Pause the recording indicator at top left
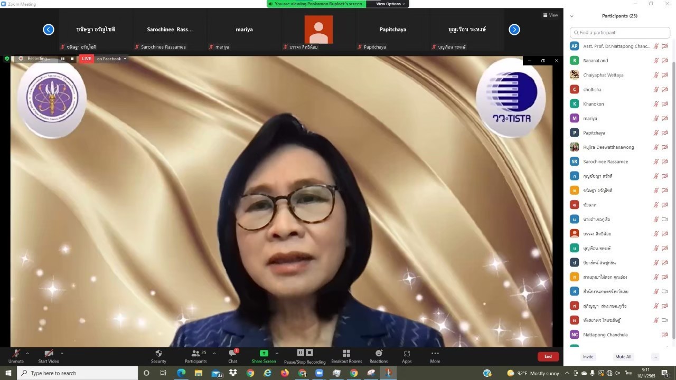The height and width of the screenshot is (380, 676). pos(62,59)
